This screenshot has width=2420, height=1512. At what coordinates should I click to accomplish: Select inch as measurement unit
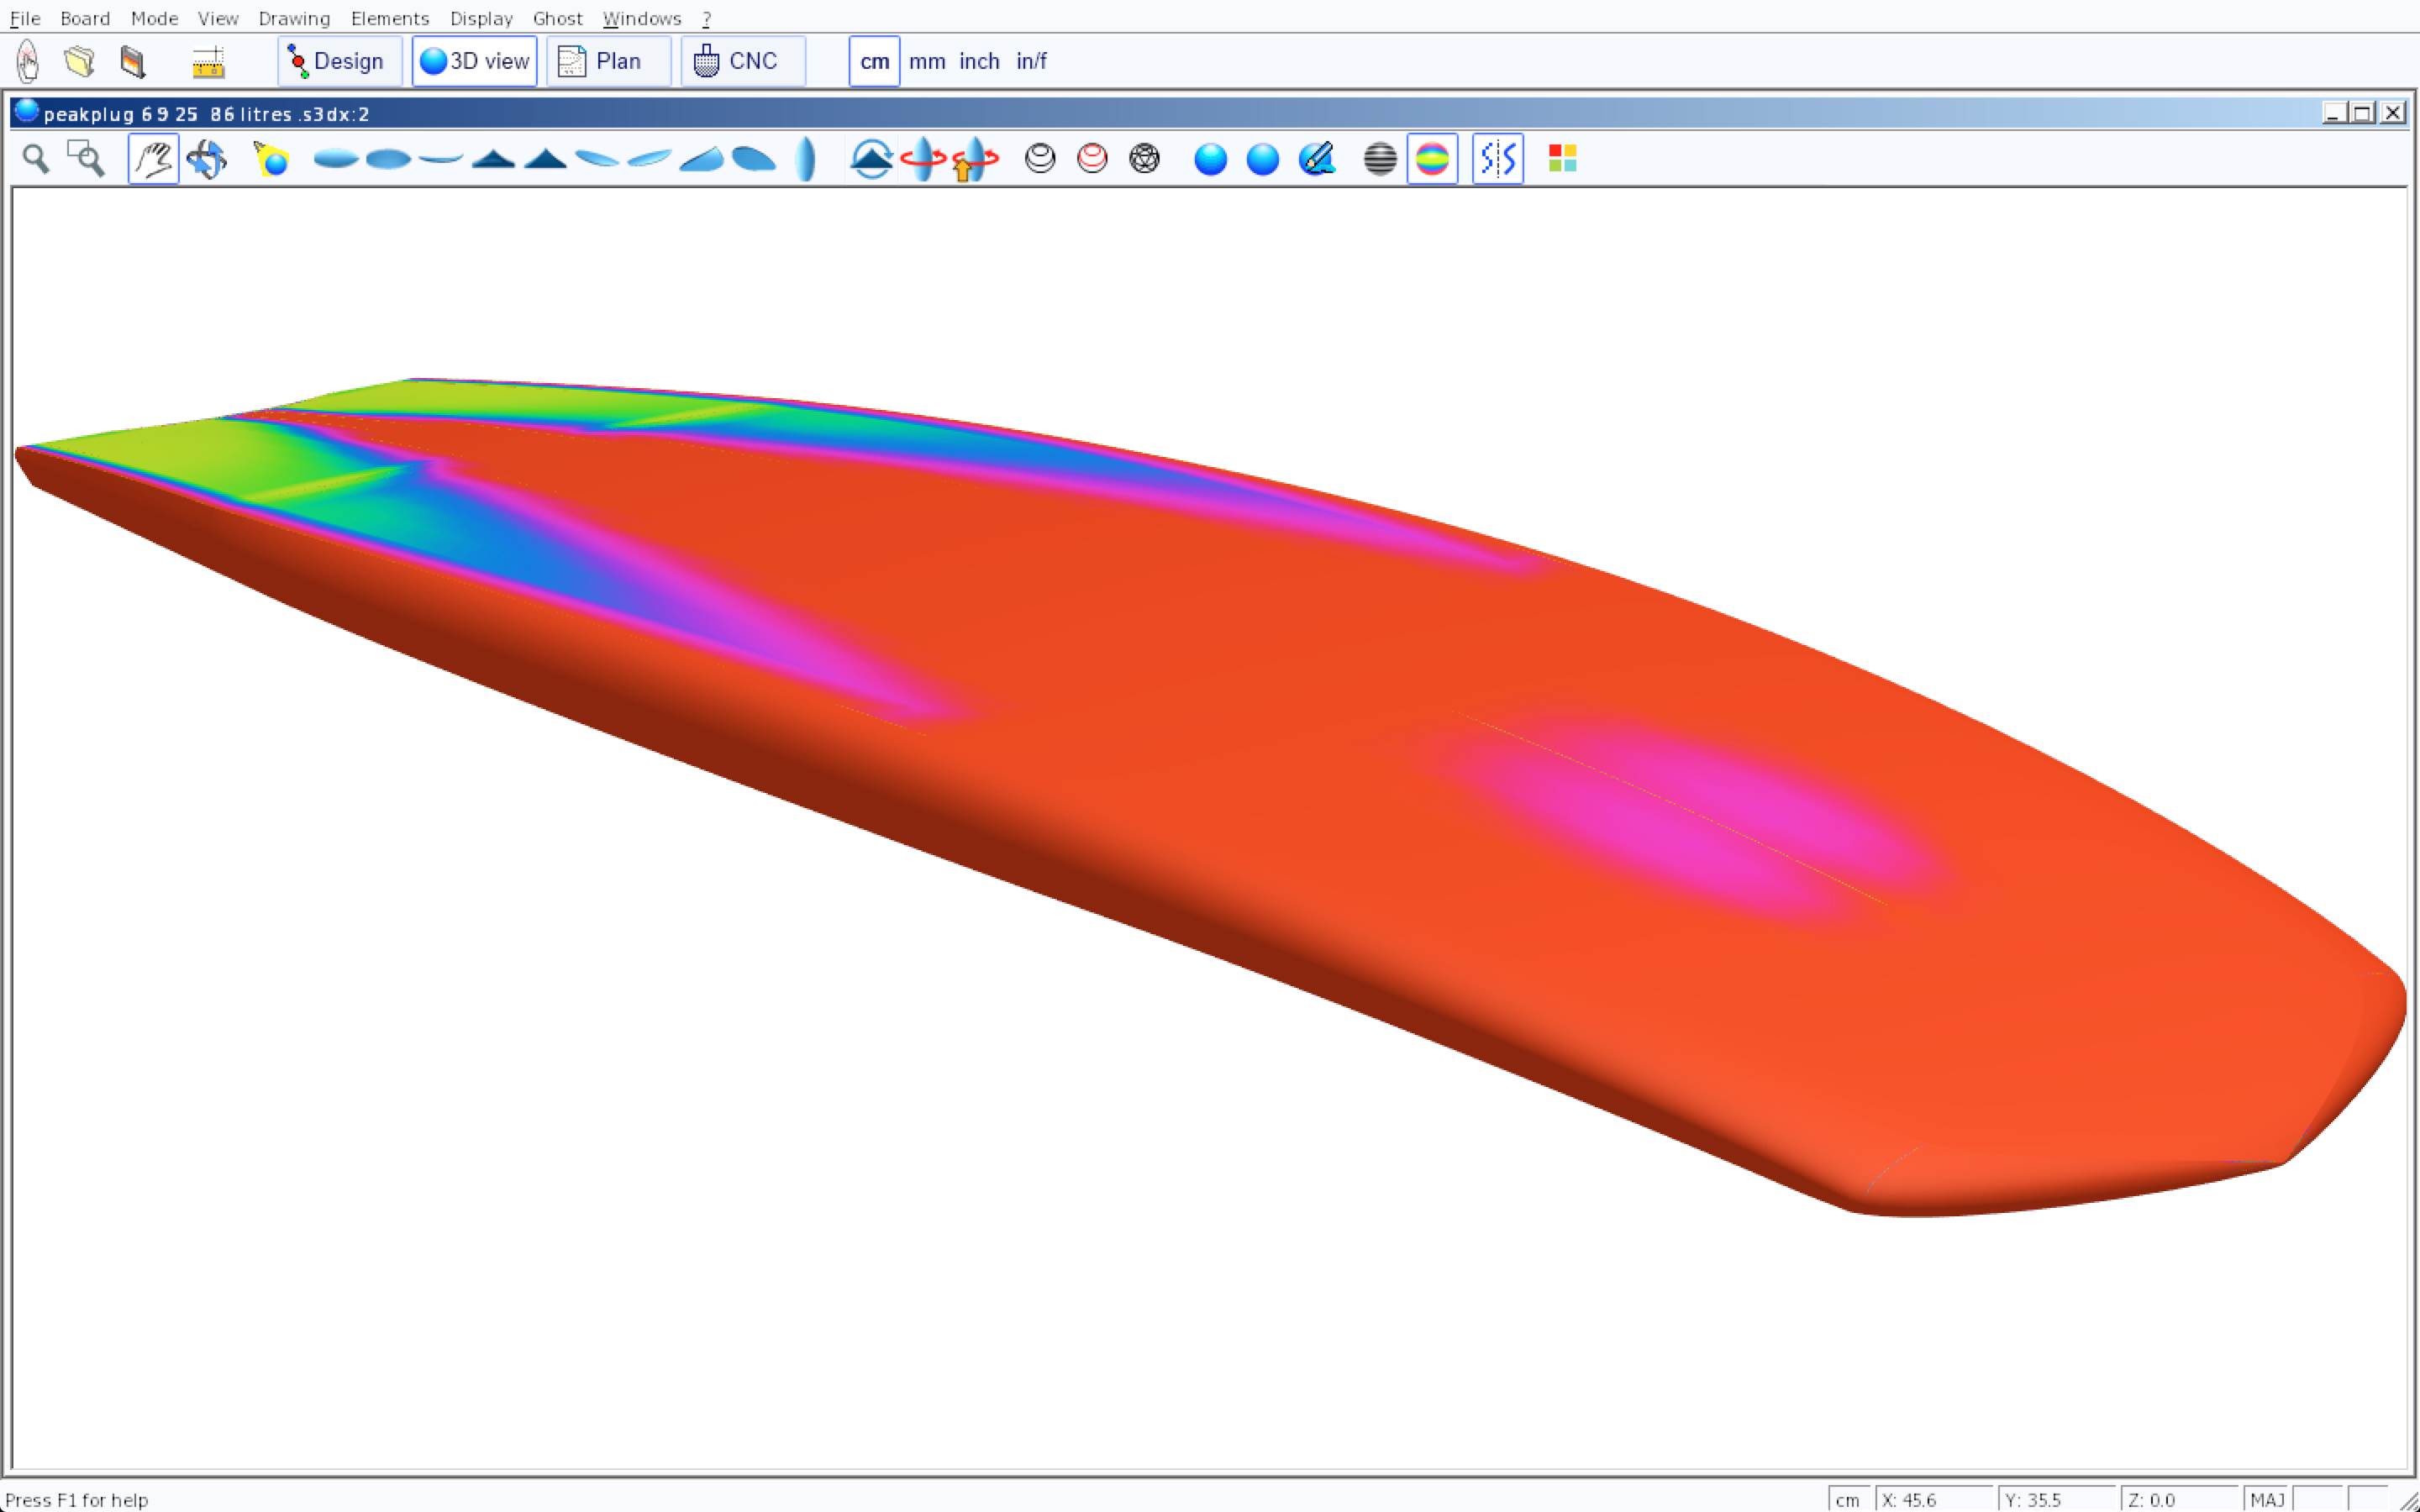tap(979, 61)
